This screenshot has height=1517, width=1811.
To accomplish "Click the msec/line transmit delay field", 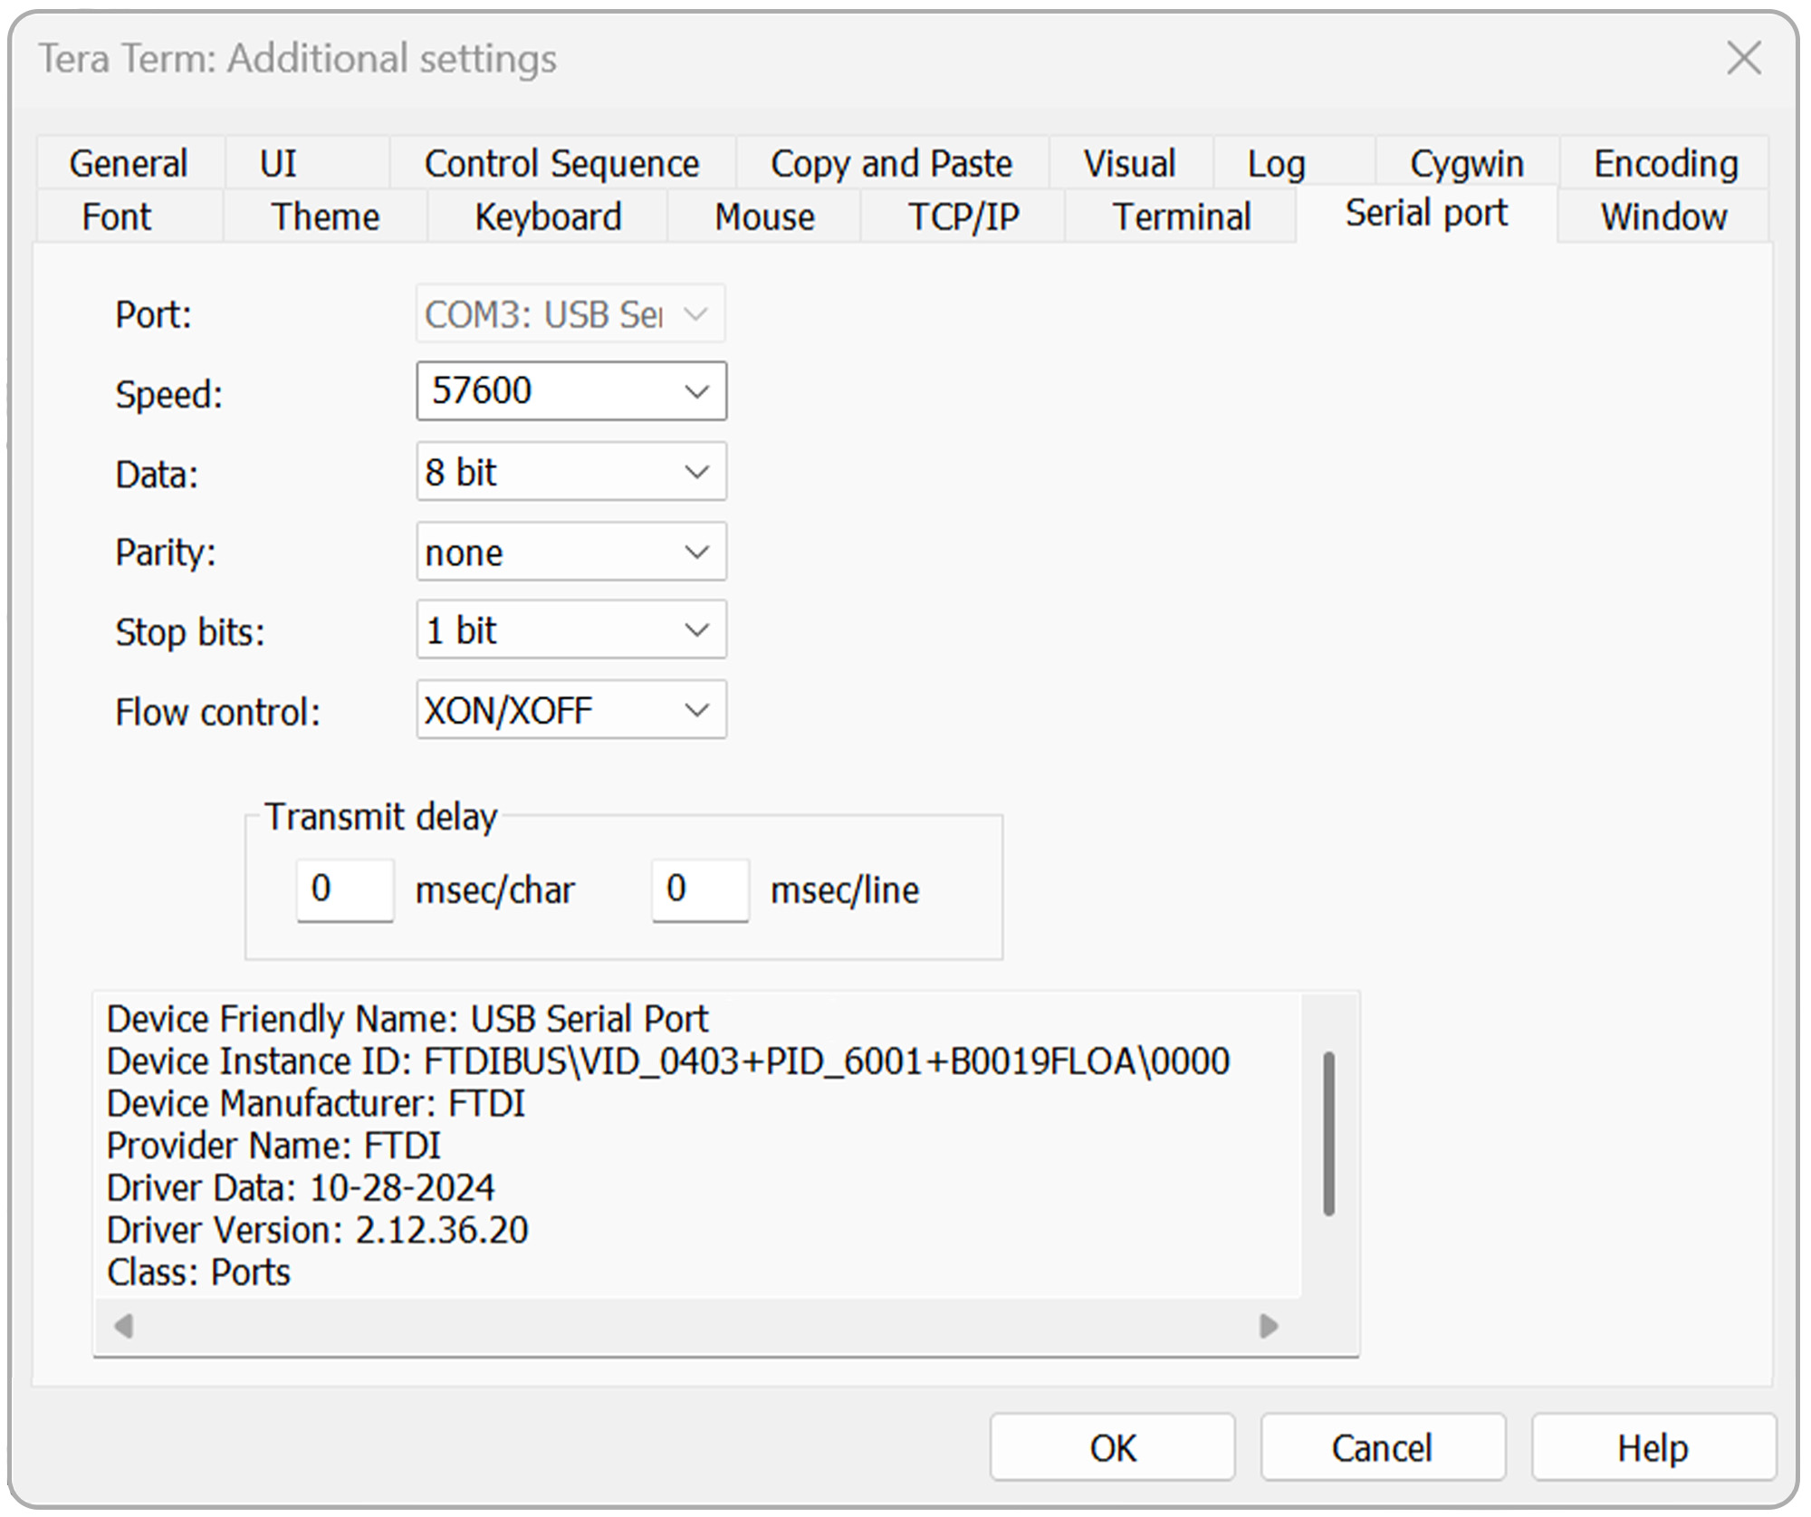I will [x=700, y=890].
